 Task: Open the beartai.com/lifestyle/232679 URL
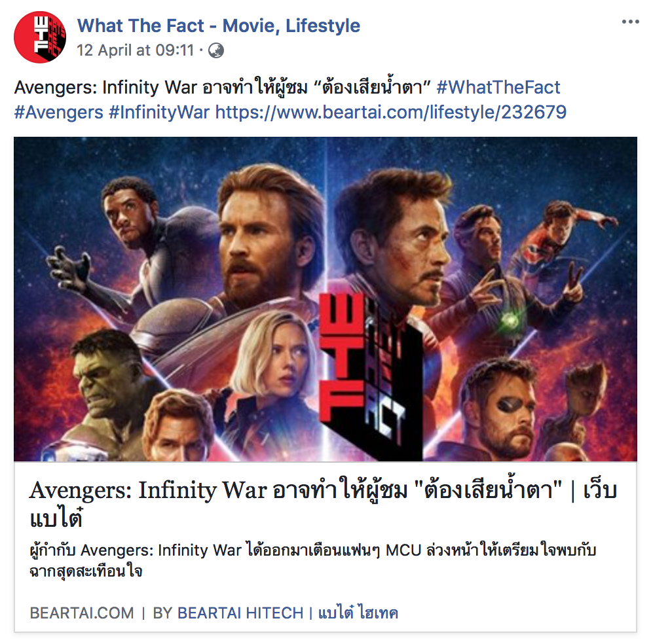(x=391, y=113)
